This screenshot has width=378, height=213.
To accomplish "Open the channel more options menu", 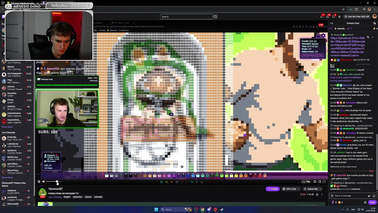I will coord(322,194).
